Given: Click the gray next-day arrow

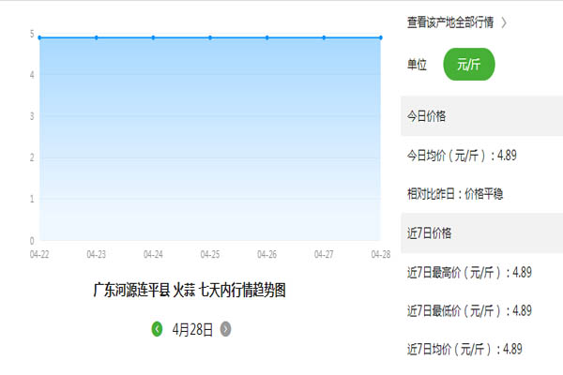Looking at the screenshot, I should pyautogui.click(x=225, y=329).
